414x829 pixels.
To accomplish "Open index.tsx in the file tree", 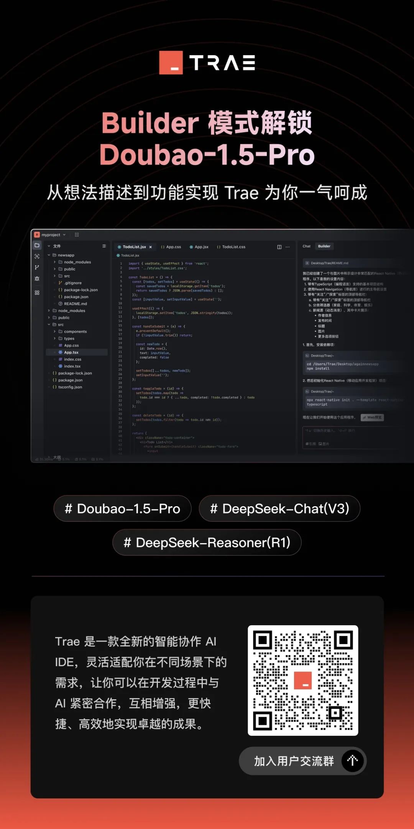I will pos(69,366).
